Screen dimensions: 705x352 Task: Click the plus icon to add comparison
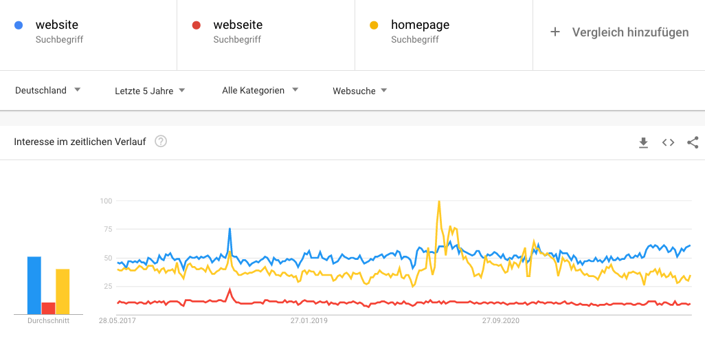[x=555, y=32]
